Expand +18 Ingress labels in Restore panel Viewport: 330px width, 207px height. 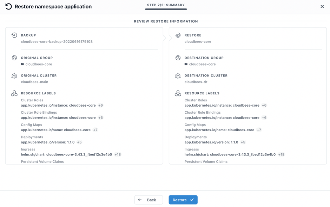tap(281, 154)
